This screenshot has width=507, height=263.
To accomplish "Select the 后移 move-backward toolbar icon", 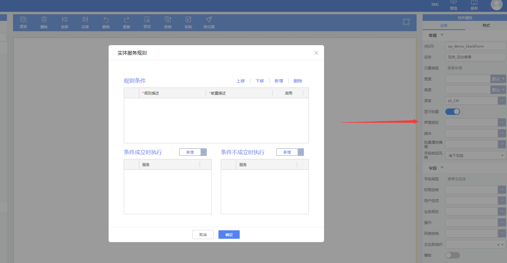I will (x=85, y=19).
